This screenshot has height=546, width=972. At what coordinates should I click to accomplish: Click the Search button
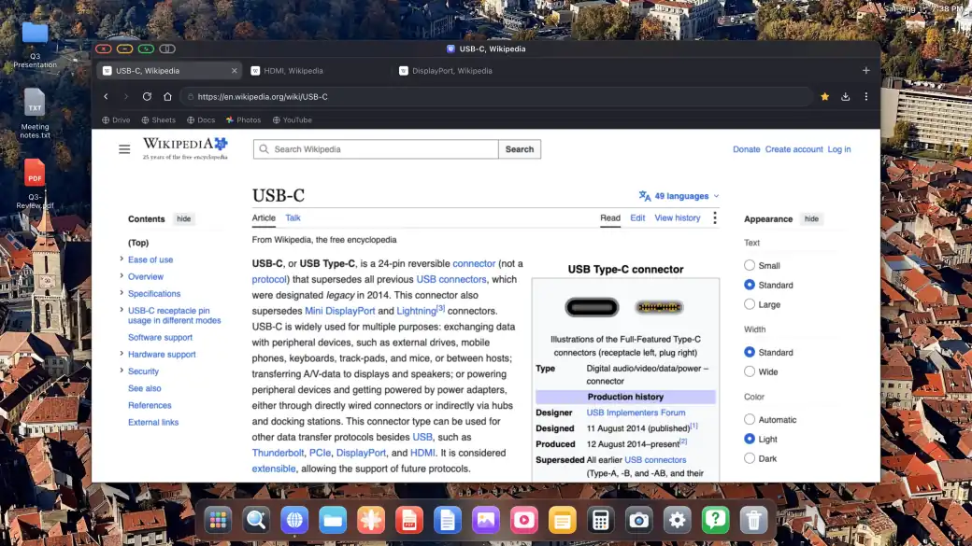pos(520,149)
